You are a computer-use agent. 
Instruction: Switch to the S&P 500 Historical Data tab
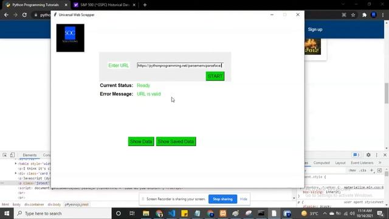[x=105, y=5]
